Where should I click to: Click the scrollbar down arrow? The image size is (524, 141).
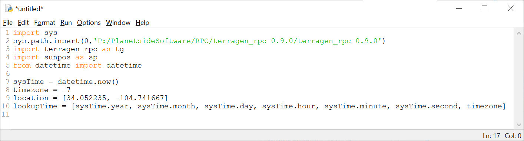pos(518,125)
